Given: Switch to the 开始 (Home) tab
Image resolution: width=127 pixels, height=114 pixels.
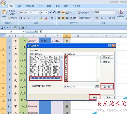Looking at the screenshot, I should (11, 6).
